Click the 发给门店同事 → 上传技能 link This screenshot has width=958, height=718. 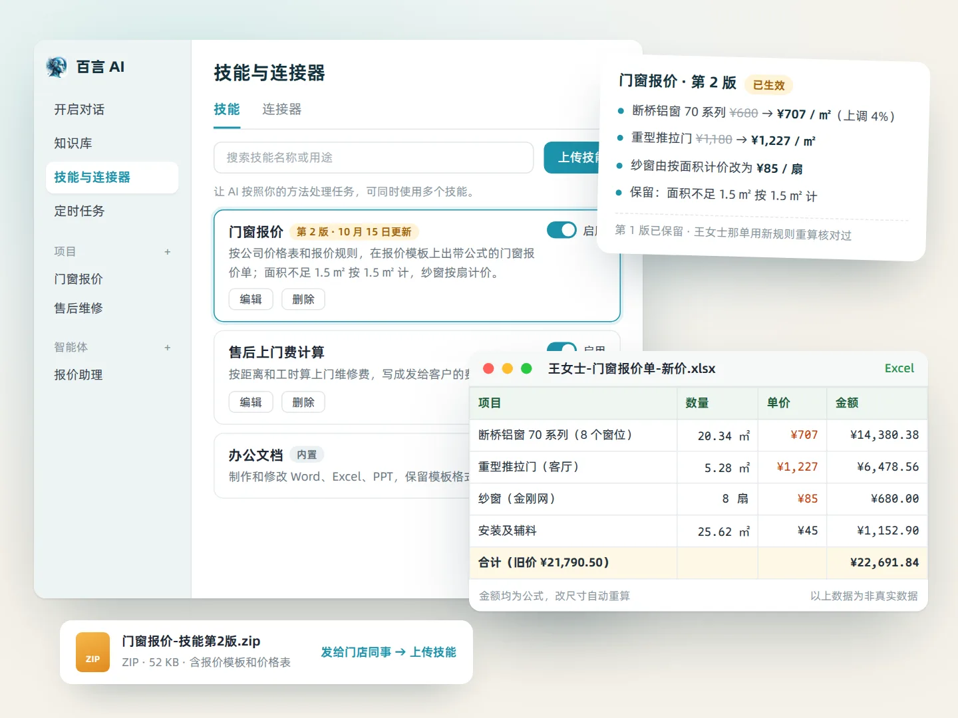point(389,652)
